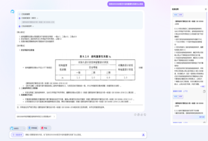Toggle the 深度思考 mode button
The height and width of the screenshot is (141, 208).
coord(18,135)
